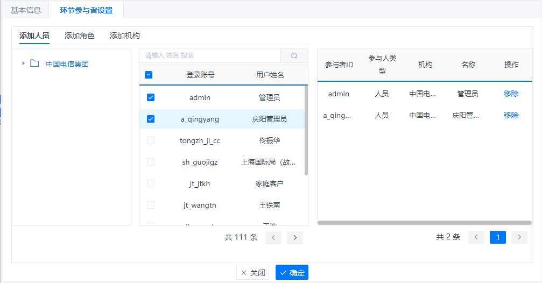Click the 参与人类型 column header
This screenshot has width=542, height=283.
tap(382, 65)
